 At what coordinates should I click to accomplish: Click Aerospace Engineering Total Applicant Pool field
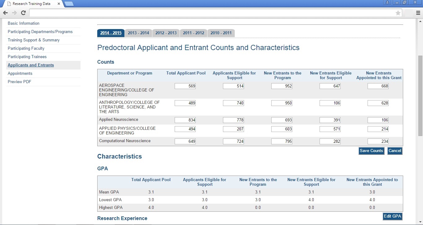click(185, 86)
